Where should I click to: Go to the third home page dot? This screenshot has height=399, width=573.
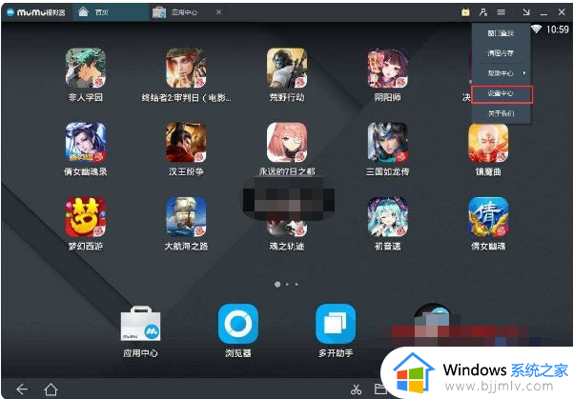[x=297, y=284]
